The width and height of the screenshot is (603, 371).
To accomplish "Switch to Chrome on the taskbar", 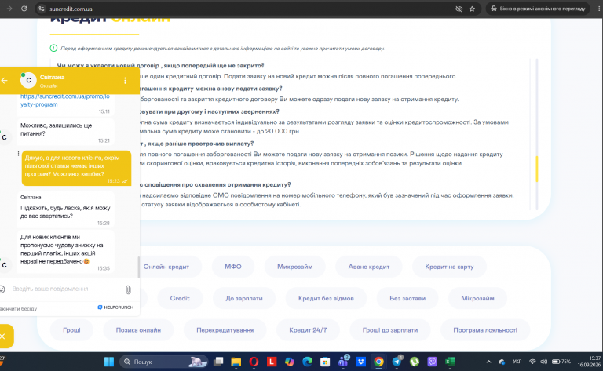I will click(x=378, y=362).
